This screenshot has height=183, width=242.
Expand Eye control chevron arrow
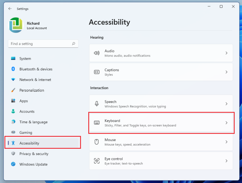coord(226,161)
